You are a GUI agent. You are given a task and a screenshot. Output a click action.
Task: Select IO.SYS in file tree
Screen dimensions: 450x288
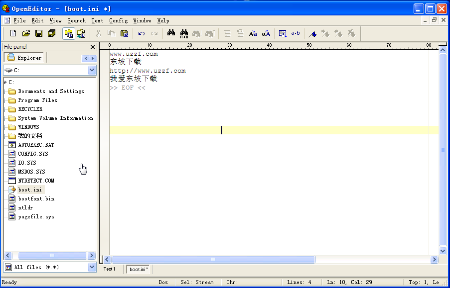tap(27, 163)
